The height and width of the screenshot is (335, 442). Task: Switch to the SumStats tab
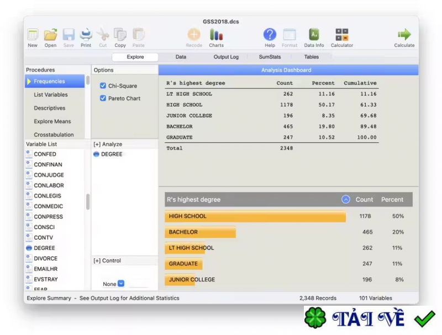[x=270, y=57]
